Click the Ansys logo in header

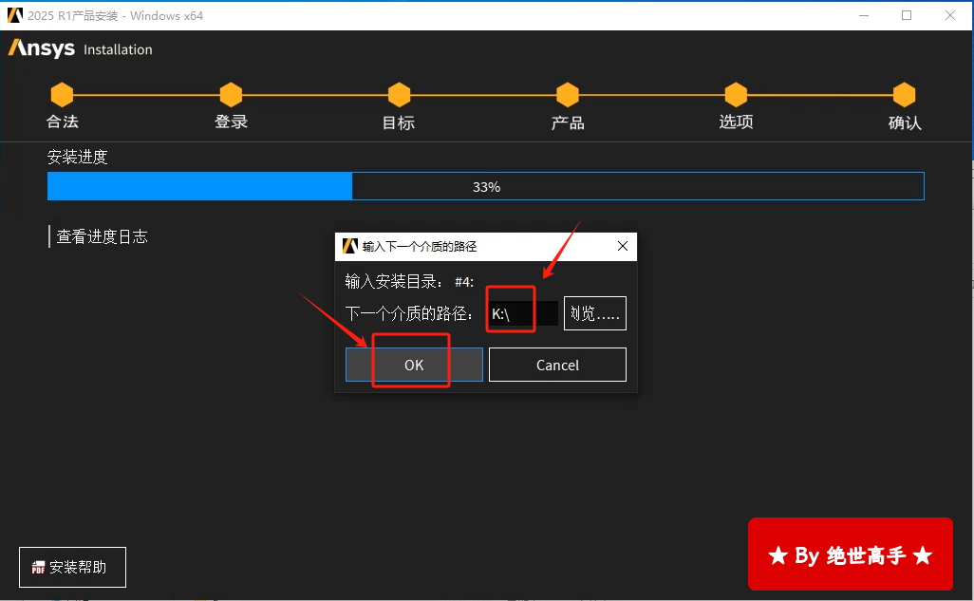click(x=42, y=48)
